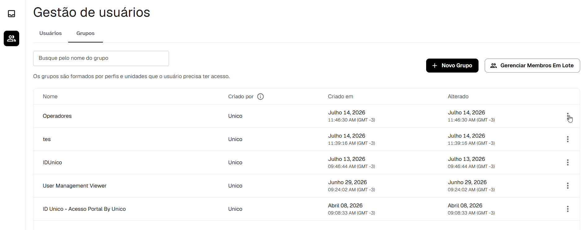Switch to the Usuários tab
This screenshot has height=230, width=587.
[x=51, y=33]
